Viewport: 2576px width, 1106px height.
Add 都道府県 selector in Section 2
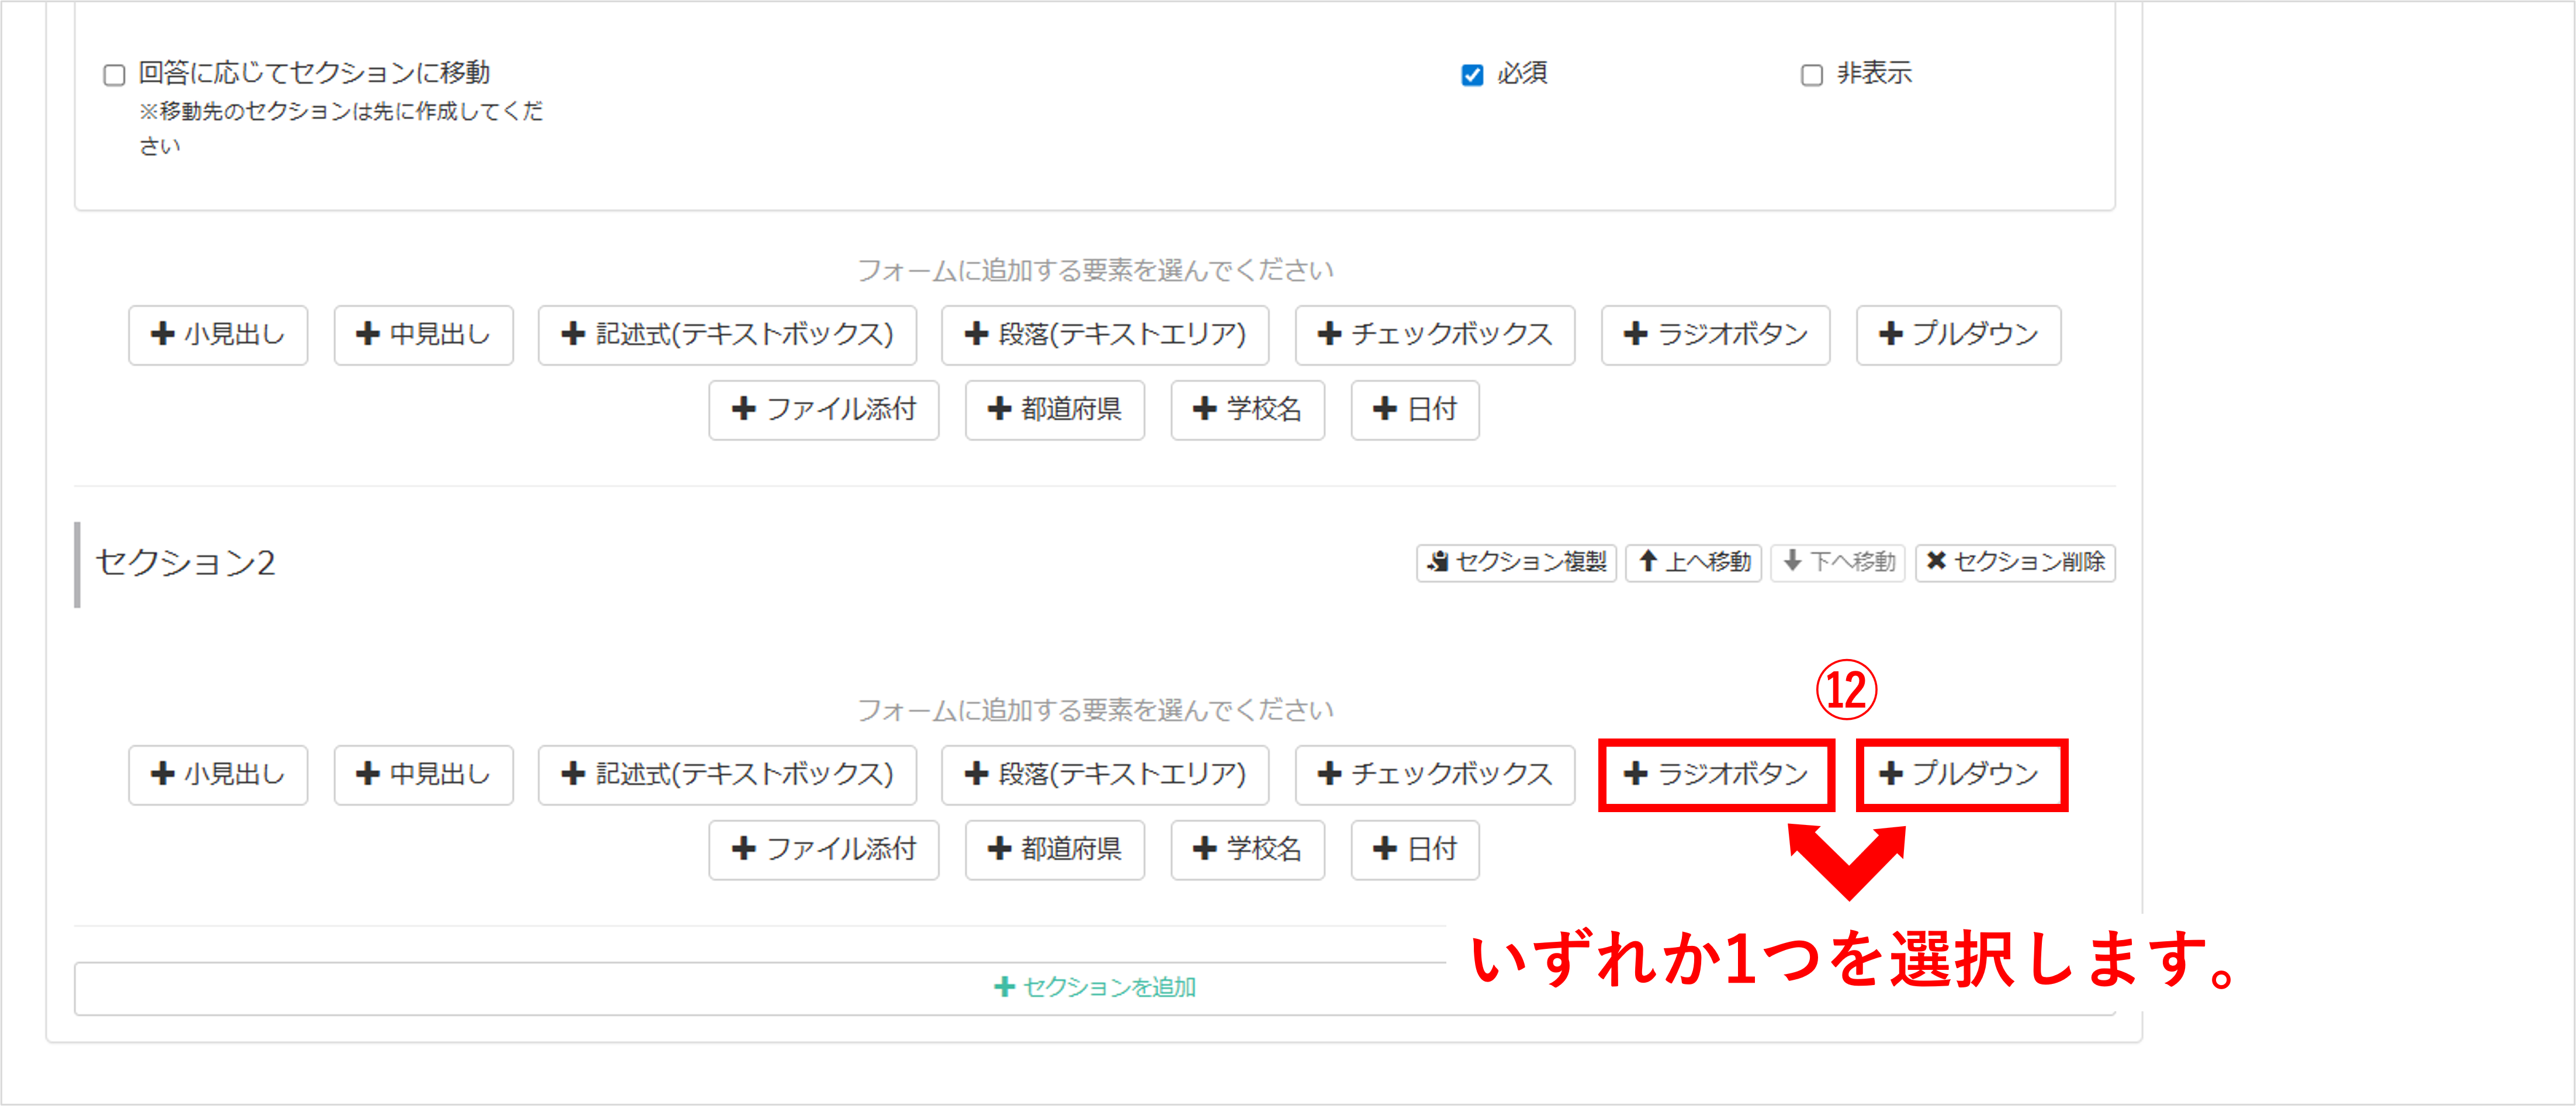point(1054,849)
